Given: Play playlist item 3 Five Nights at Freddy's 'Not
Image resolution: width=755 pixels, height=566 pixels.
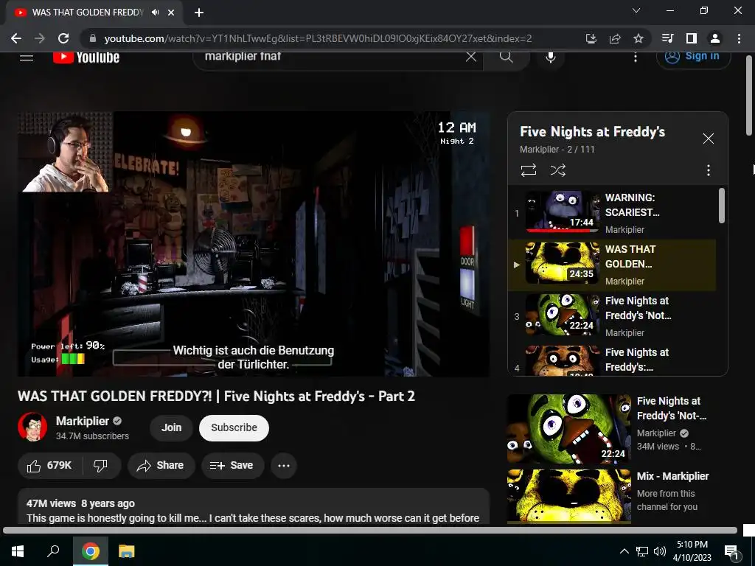Looking at the screenshot, I should coord(612,316).
